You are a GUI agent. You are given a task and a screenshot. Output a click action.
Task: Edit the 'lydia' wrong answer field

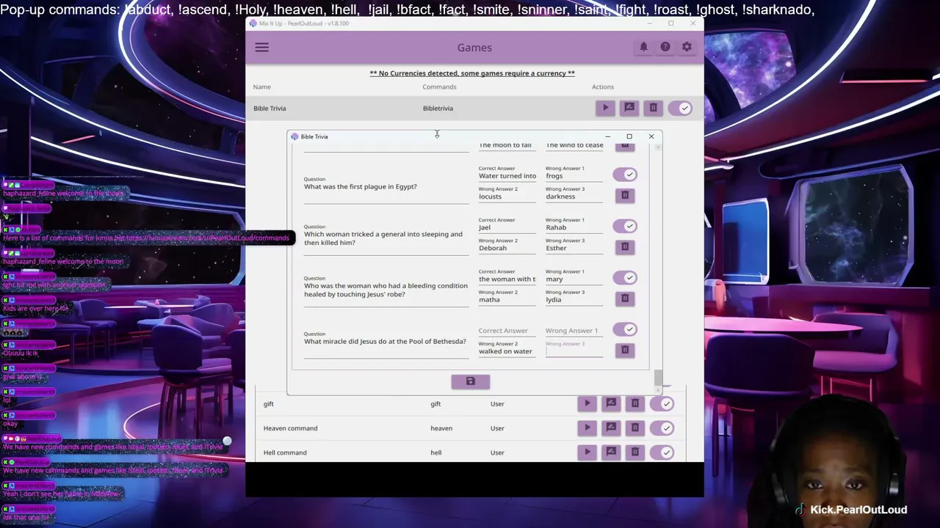tap(574, 299)
